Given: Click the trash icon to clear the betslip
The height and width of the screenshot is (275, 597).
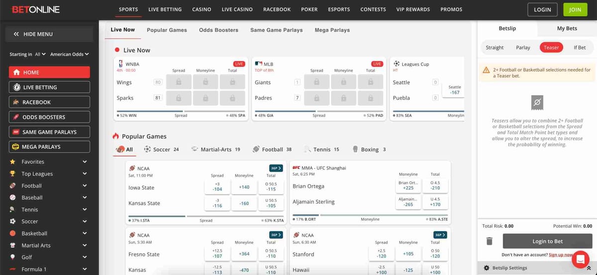Looking at the screenshot, I should (x=489, y=241).
